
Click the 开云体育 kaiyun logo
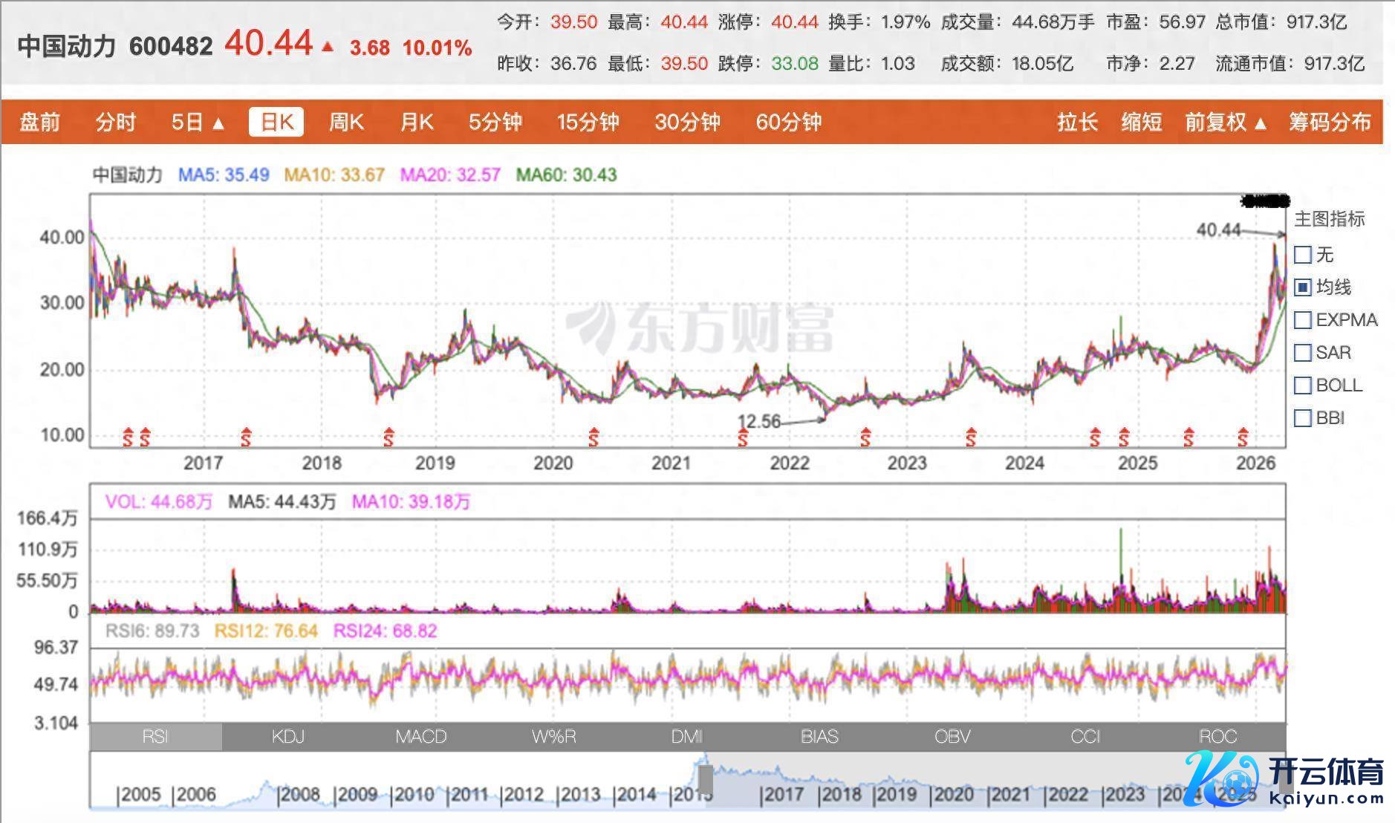(1285, 780)
